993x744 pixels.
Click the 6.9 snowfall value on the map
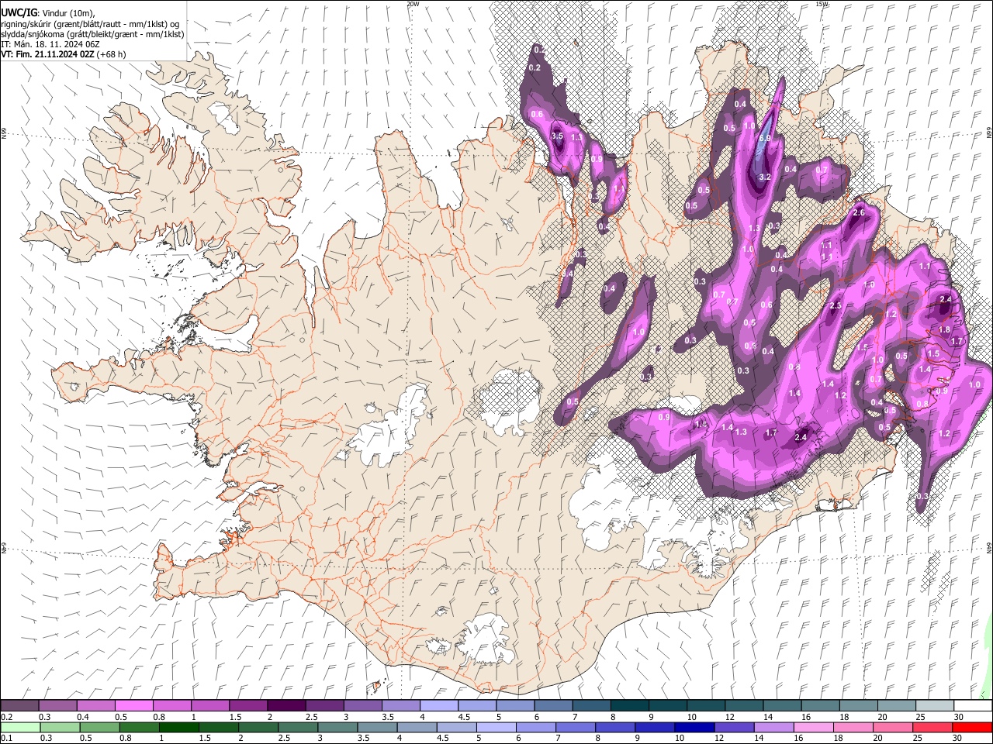(764, 138)
